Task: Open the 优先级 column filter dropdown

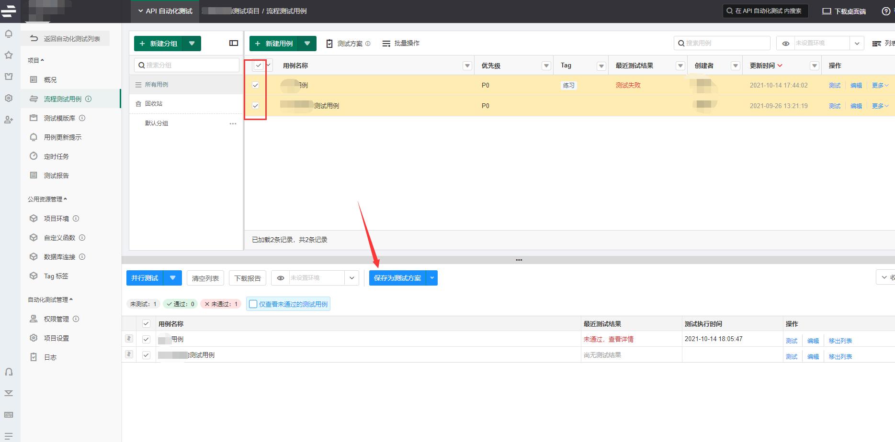Action: click(546, 66)
